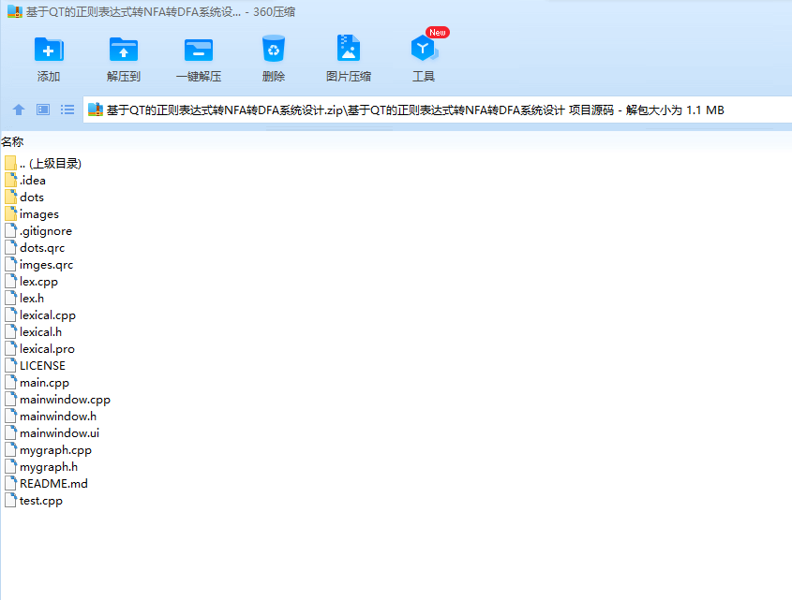
Task: Select the 'lexical.cpp' file name
Action: (48, 315)
